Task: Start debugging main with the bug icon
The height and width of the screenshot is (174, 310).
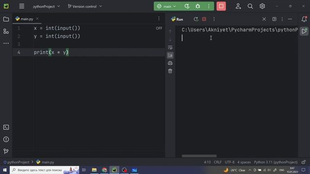Action: point(198,6)
